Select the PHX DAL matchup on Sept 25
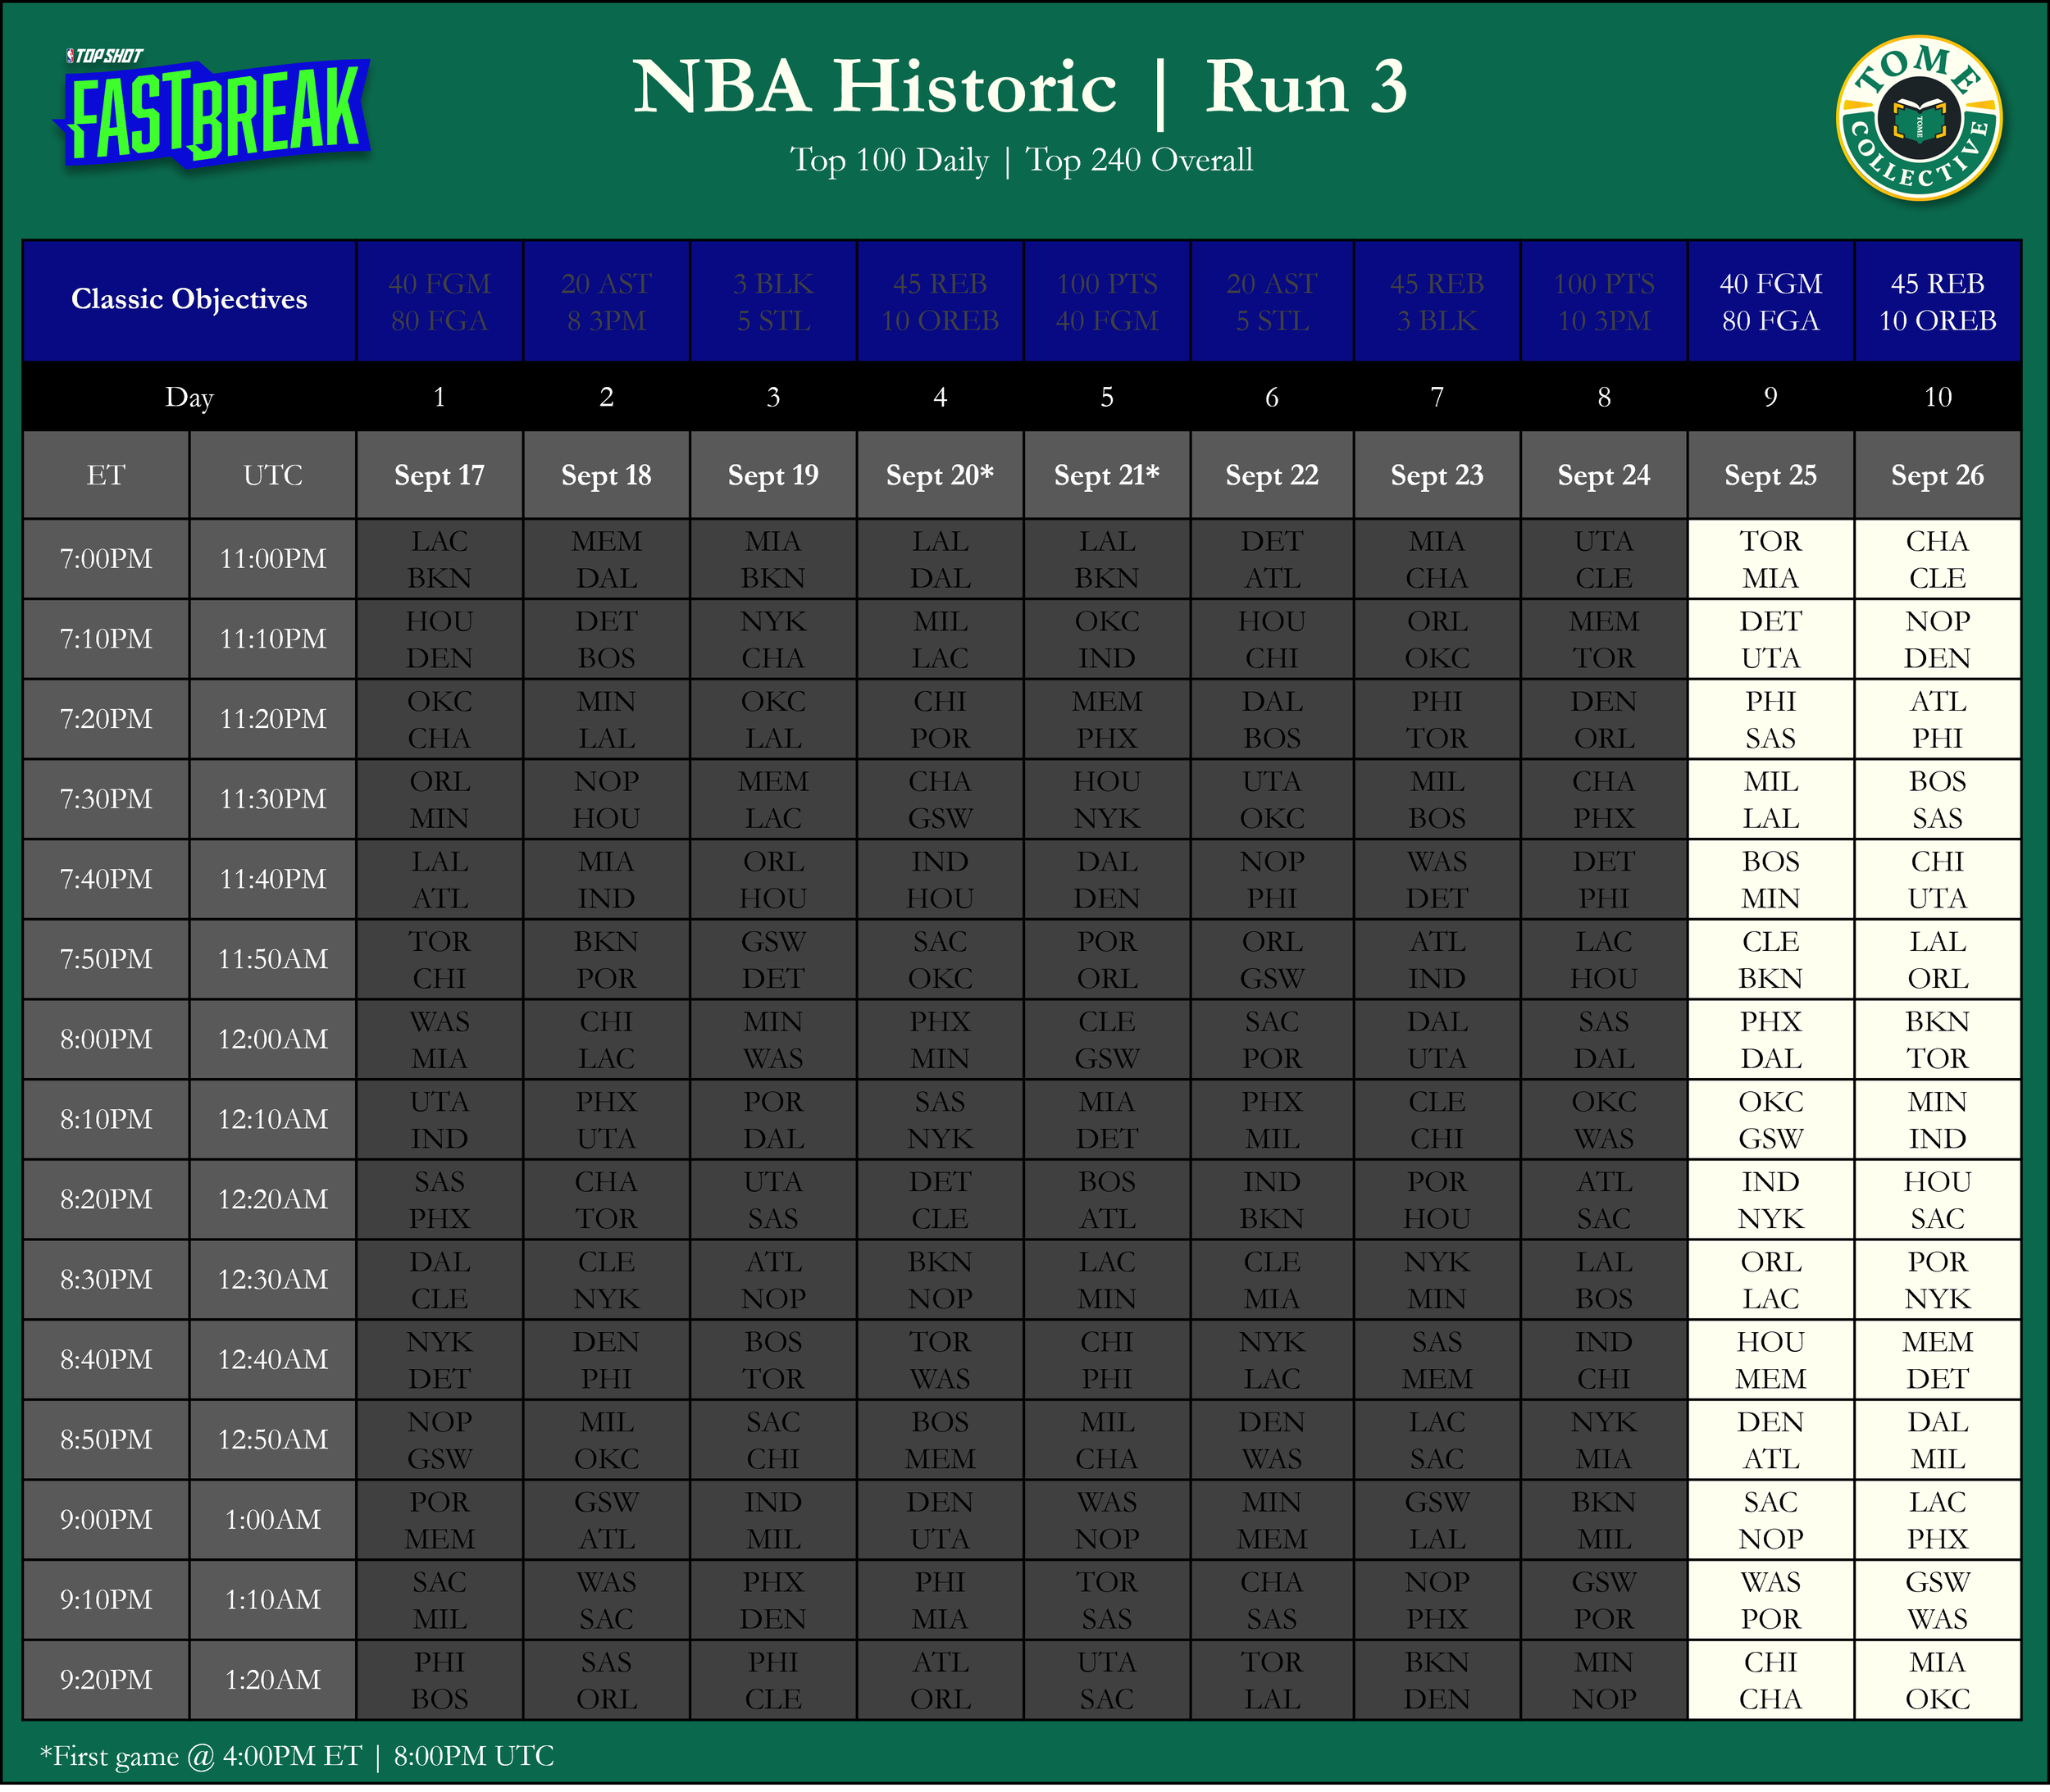 (x=1770, y=1039)
